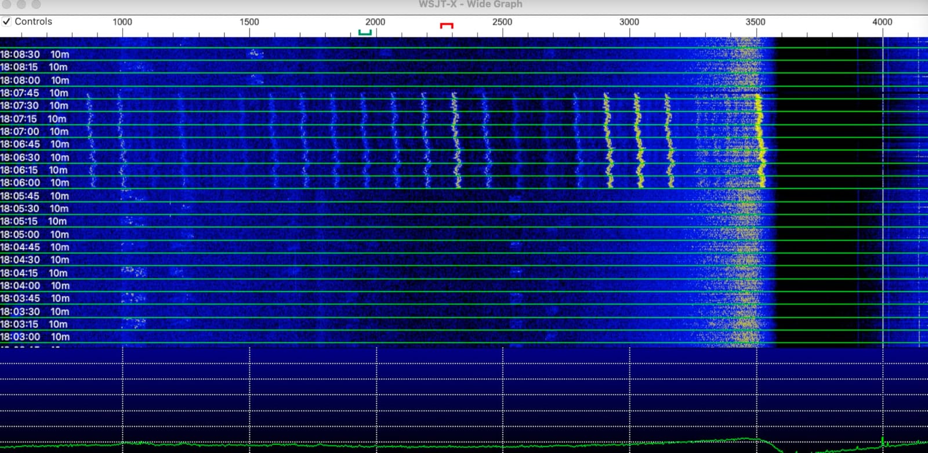Click the 18:06:45 10m timestamp row
Image resolution: width=928 pixels, height=453 pixels.
35,144
